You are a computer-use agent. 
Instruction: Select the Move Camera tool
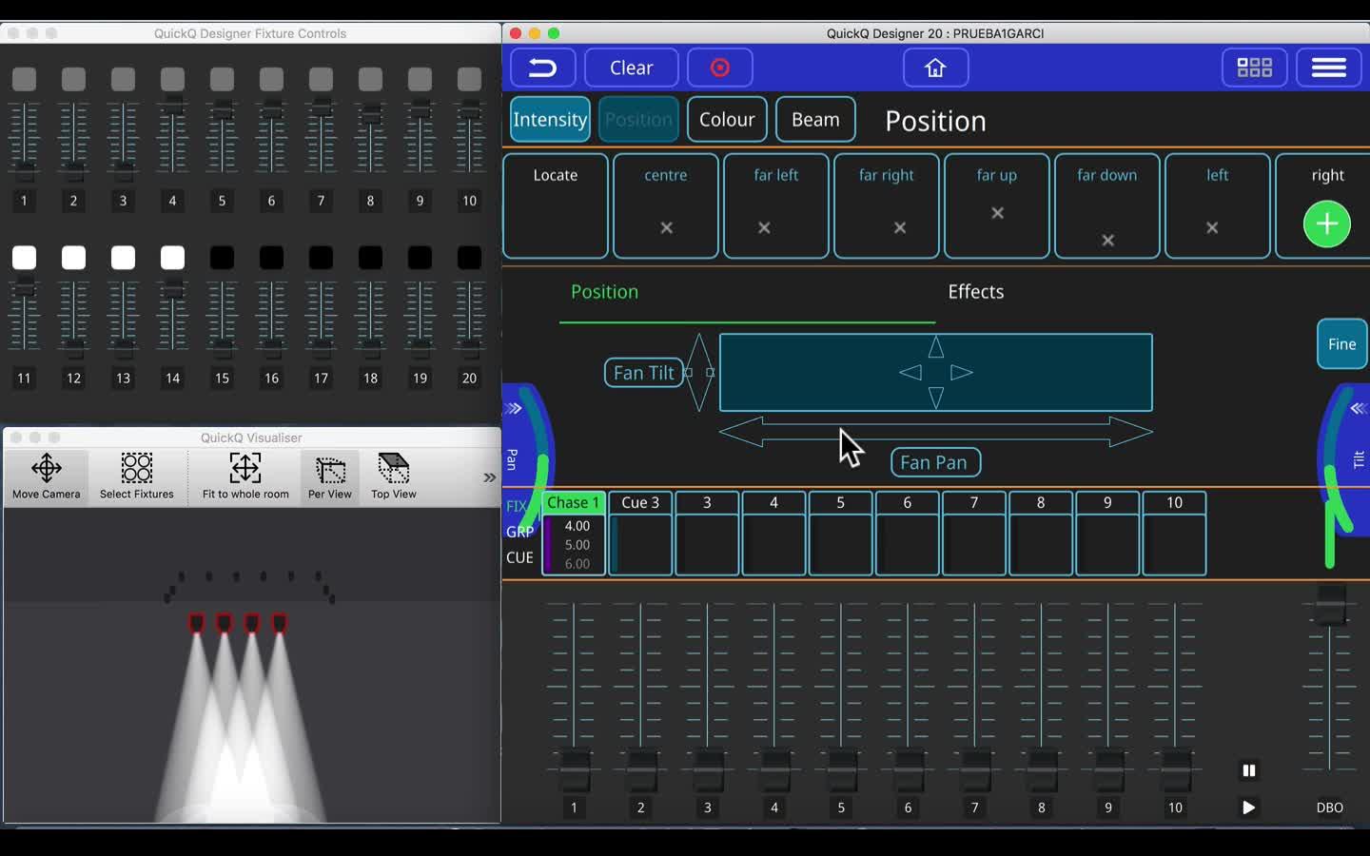pyautogui.click(x=47, y=477)
